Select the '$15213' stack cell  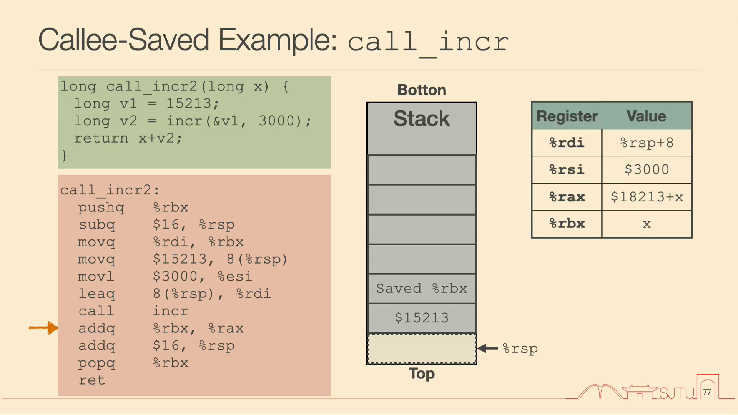[x=422, y=318]
